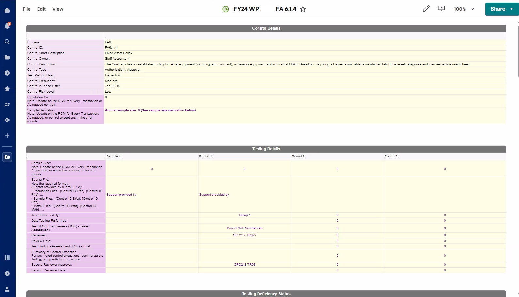519x297 pixels.
Task: Open favorites star in the sidebar
Action: [x=7, y=89]
